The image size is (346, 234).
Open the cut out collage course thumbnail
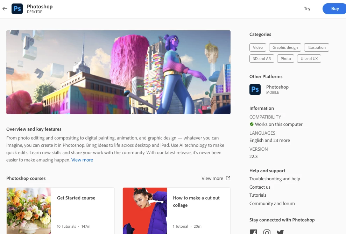(145, 211)
